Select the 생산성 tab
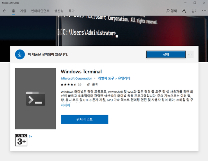The image size is (208, 161). click(59, 11)
